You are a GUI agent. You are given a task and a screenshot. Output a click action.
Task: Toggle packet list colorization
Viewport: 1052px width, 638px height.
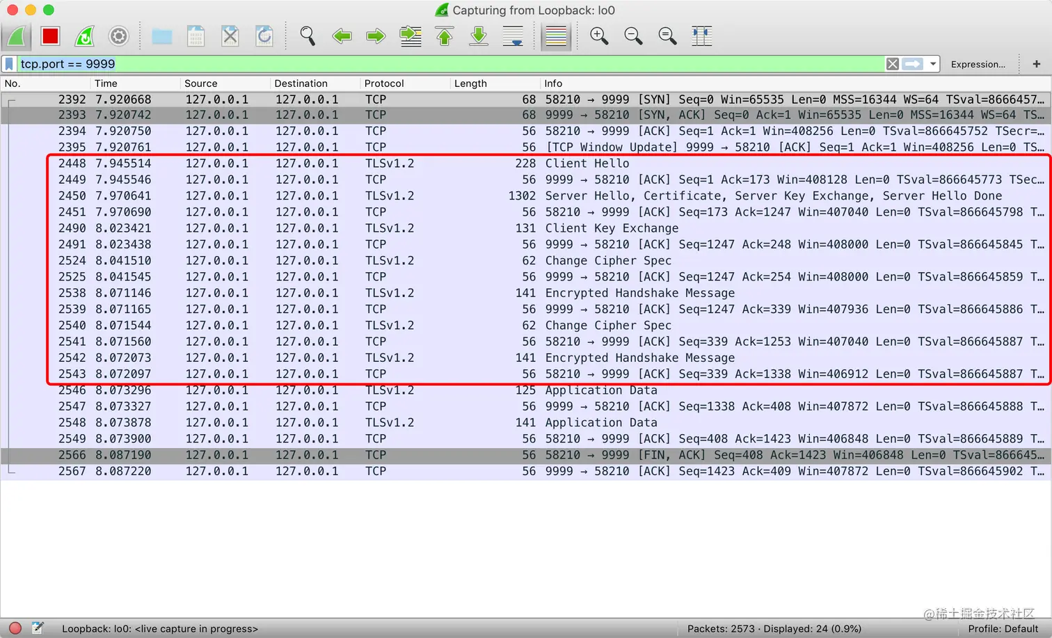pyautogui.click(x=556, y=36)
